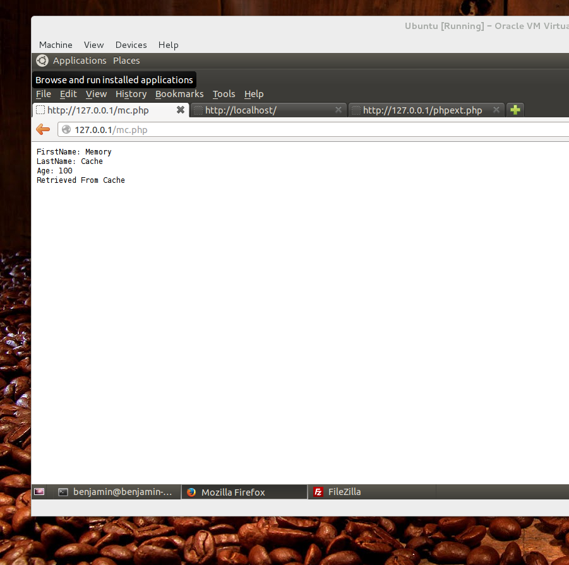Click the favicon on mc.php tab
This screenshot has width=569, height=565.
pos(40,110)
